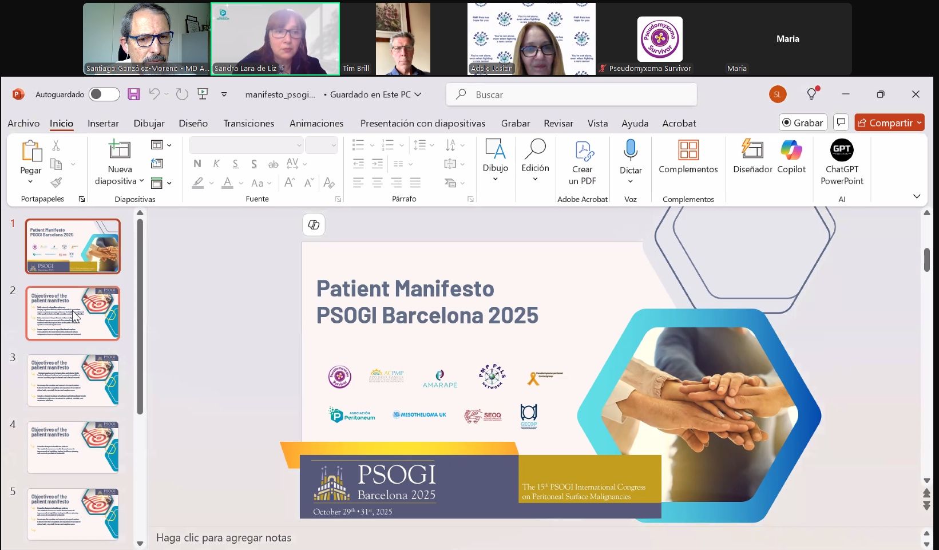Click the Buscar search field
The width and height of the screenshot is (939, 550).
pos(572,94)
